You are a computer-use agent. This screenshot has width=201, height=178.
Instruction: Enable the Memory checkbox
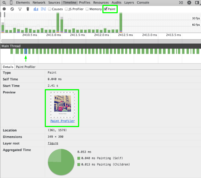pos(87,9)
